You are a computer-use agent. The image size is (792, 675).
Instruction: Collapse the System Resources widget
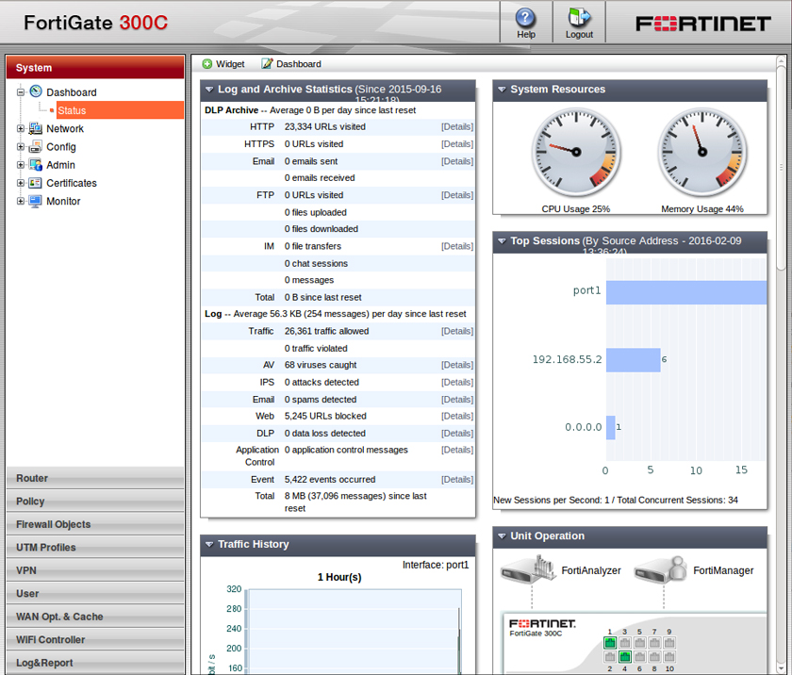tap(502, 90)
